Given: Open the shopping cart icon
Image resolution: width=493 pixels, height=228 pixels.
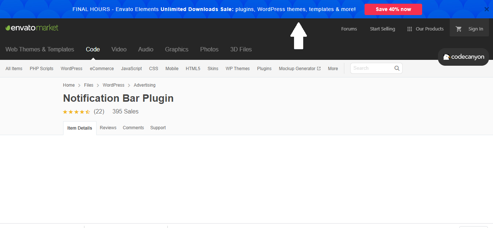Looking at the screenshot, I should [459, 29].
